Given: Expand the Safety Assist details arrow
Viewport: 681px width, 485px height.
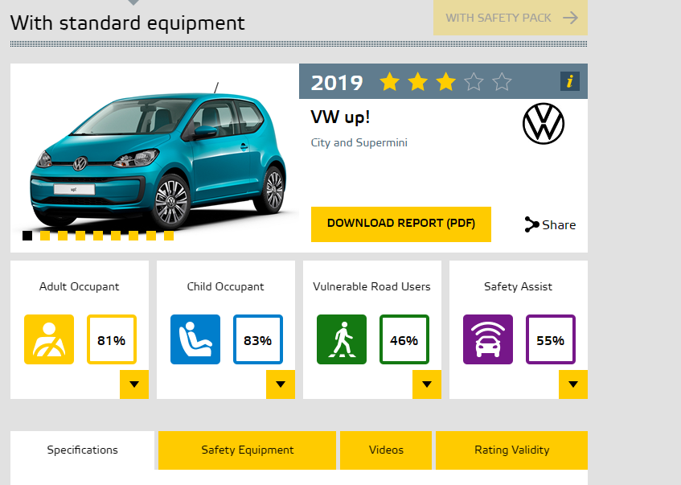Looking at the screenshot, I should click(573, 384).
